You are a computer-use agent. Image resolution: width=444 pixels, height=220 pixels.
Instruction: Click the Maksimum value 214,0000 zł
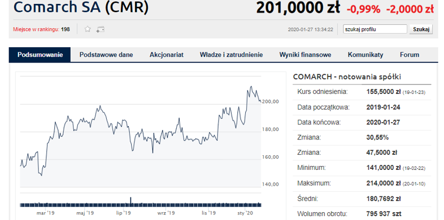(x=384, y=183)
